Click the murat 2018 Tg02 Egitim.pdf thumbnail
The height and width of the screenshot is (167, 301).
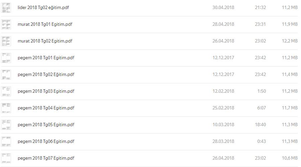6,41
